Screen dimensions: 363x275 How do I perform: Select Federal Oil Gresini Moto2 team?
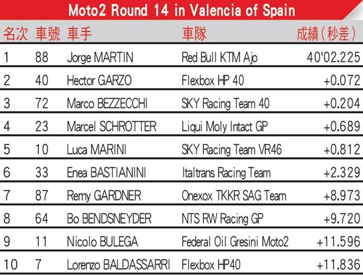click(x=235, y=242)
